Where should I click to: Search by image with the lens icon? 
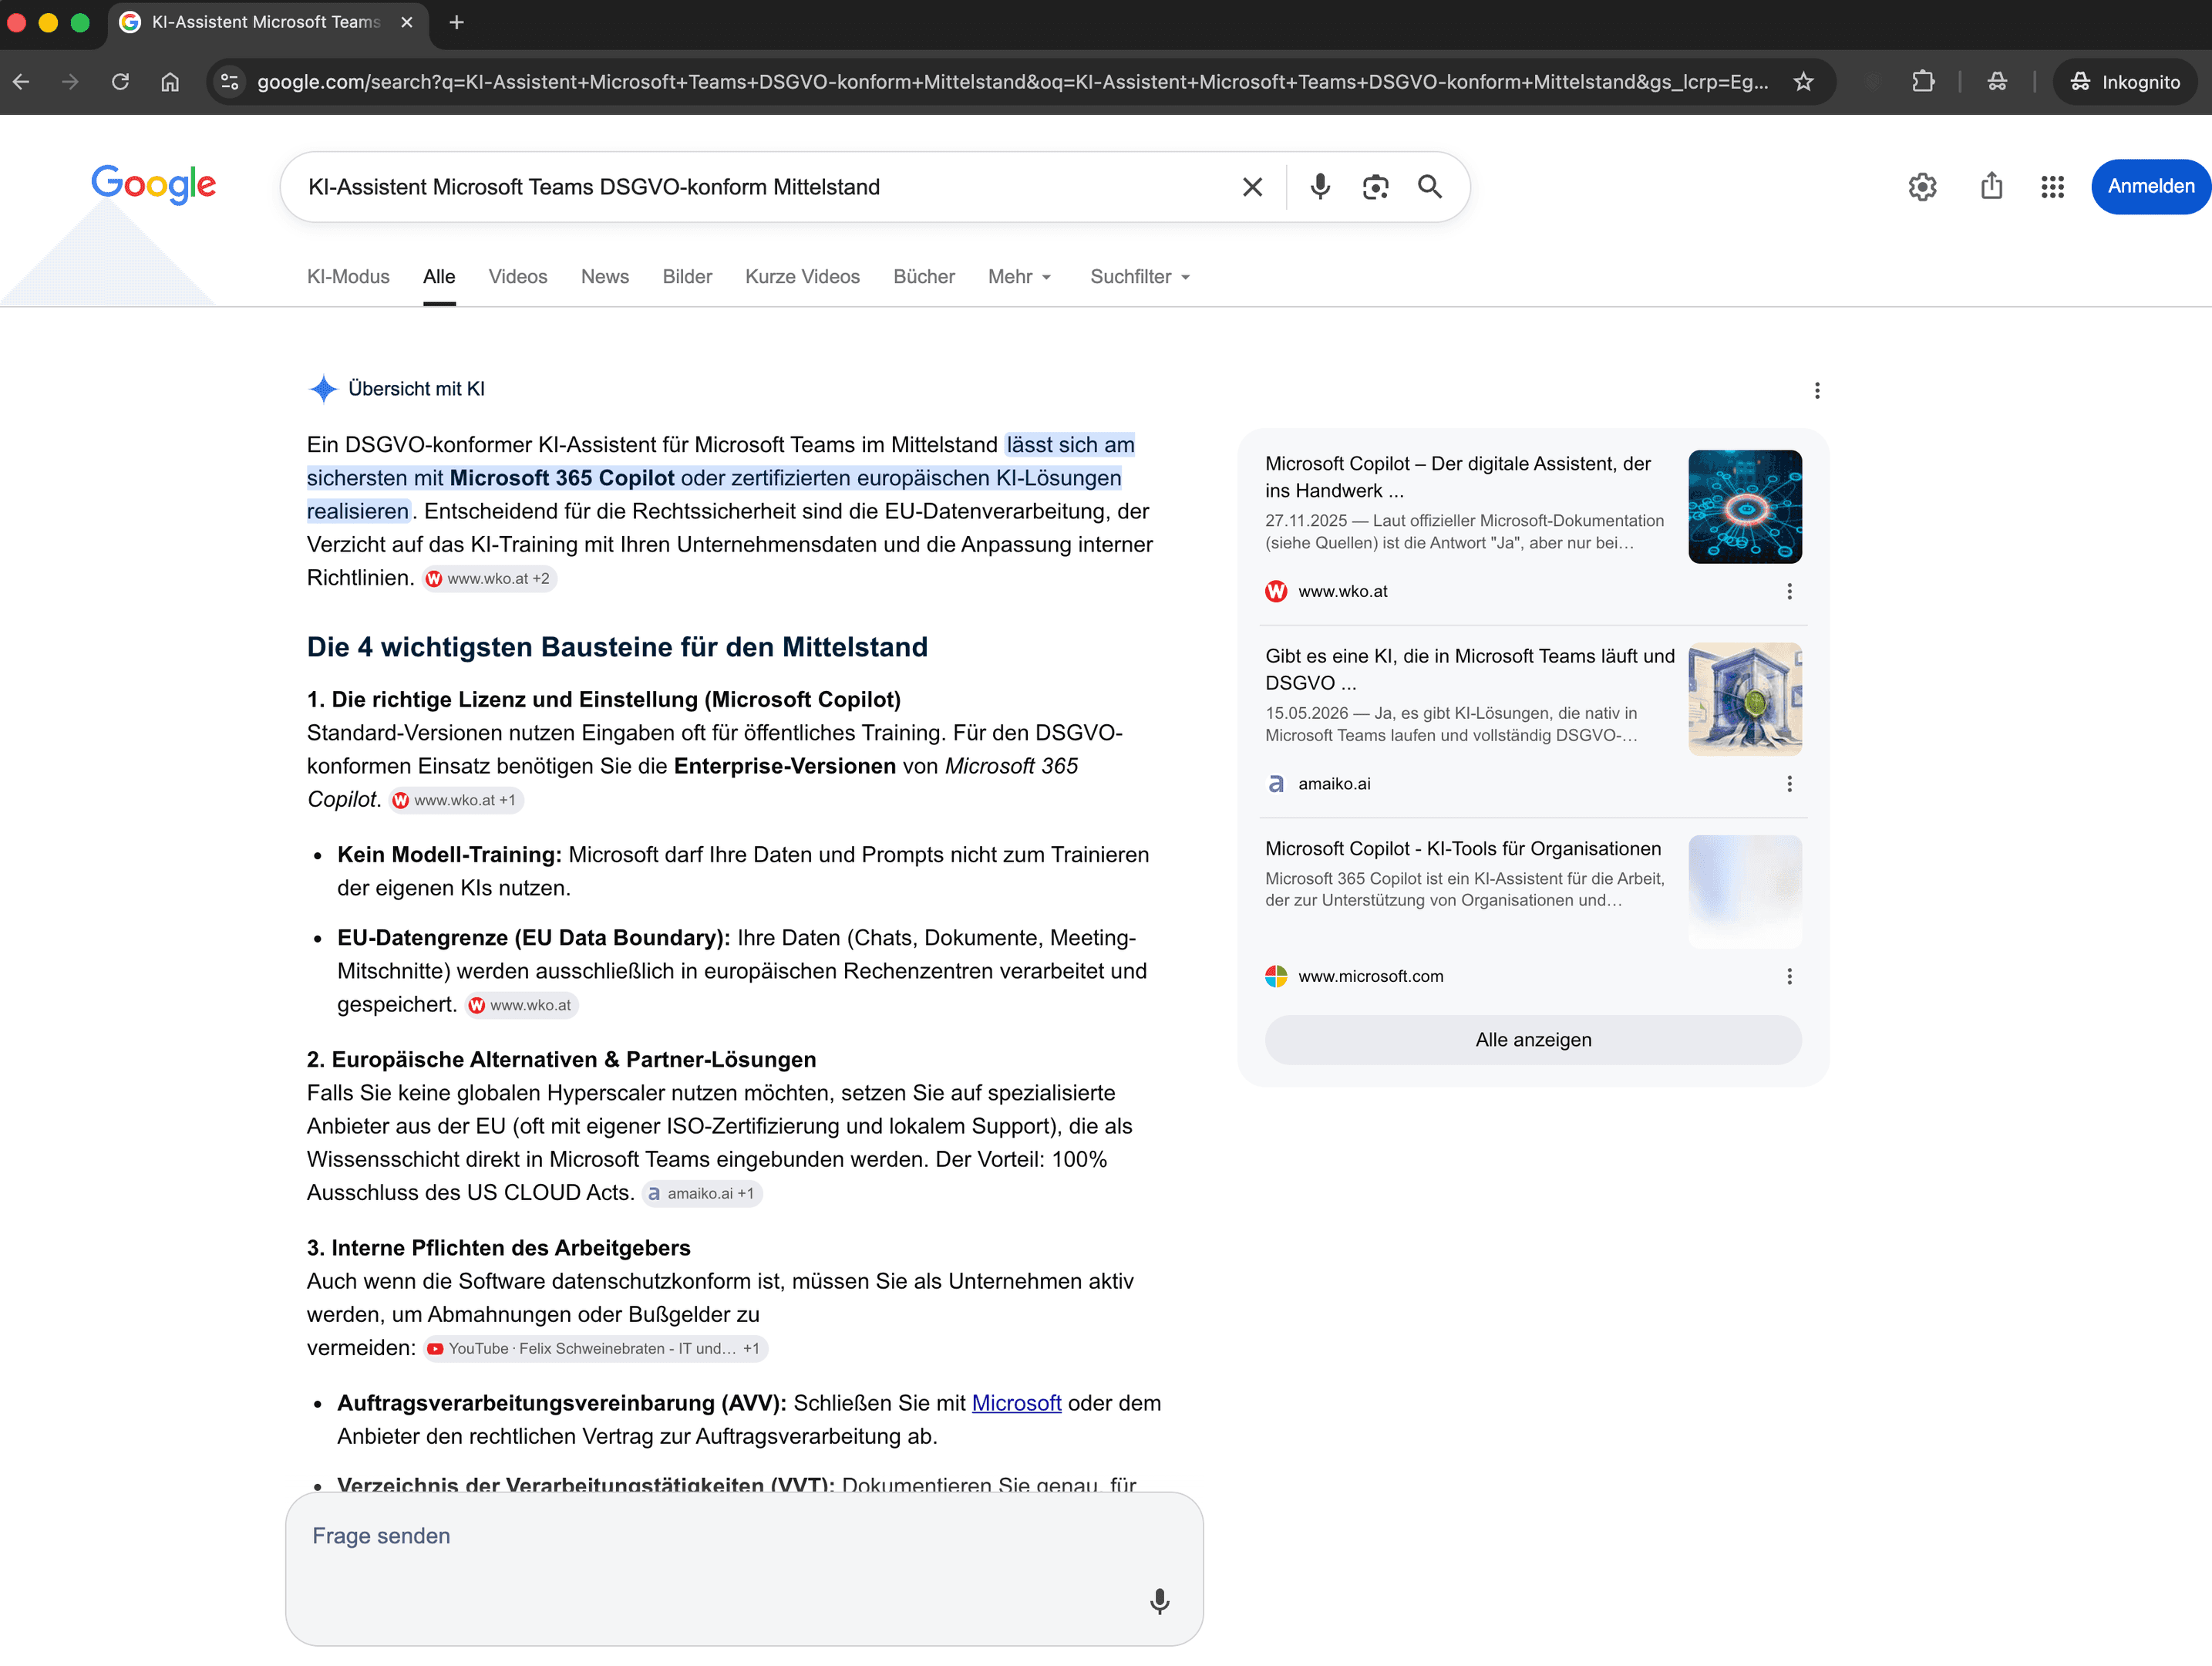tap(1375, 187)
